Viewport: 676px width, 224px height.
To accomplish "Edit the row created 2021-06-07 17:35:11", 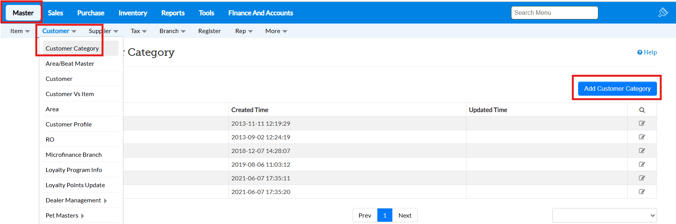I will tap(642, 178).
